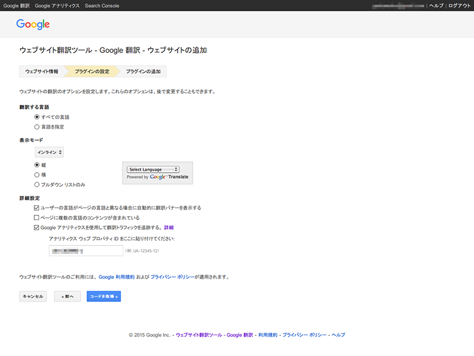Click ログアウト to sign out
The width and height of the screenshot is (474, 356).
460,6
